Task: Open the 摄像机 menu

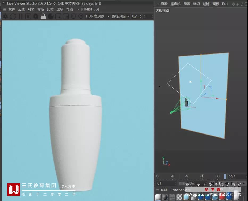Action: tap(175, 4)
